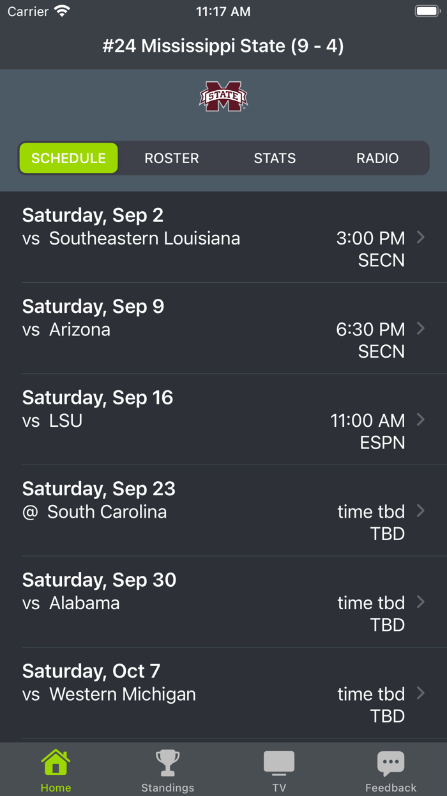This screenshot has width=447, height=796.
Task: Switch to the ROSTER segment
Action: click(172, 158)
